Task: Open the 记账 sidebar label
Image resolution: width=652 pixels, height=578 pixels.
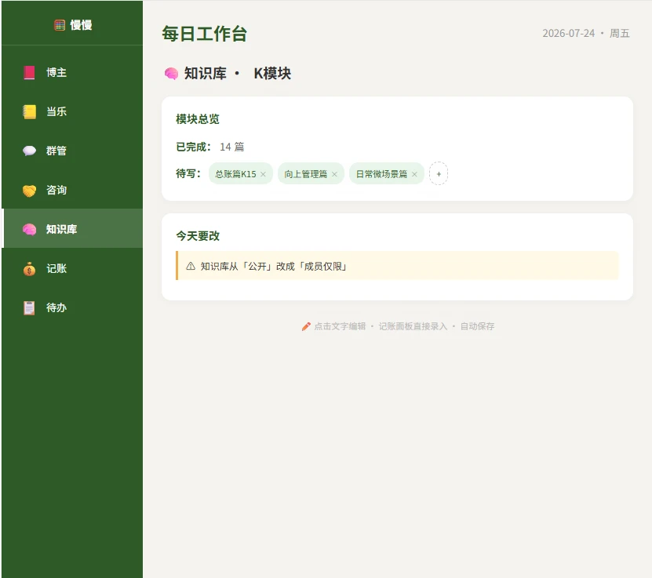Action: (x=56, y=269)
